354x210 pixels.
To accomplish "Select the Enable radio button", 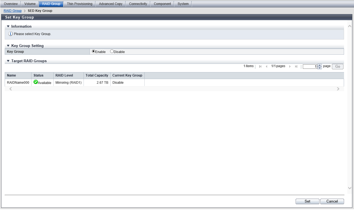I will 93,51.
